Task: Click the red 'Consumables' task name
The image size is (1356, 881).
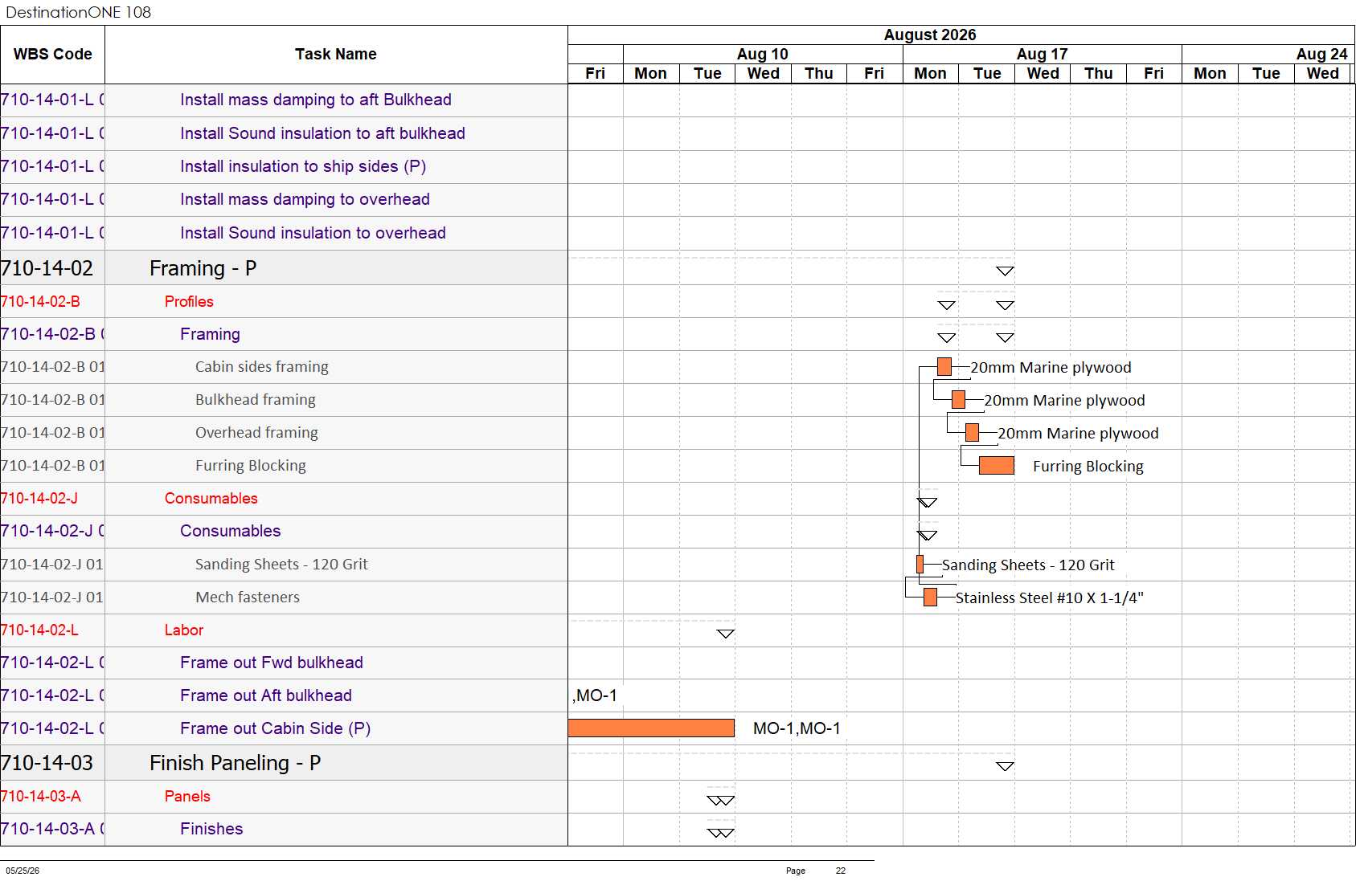Action: pyautogui.click(x=211, y=498)
